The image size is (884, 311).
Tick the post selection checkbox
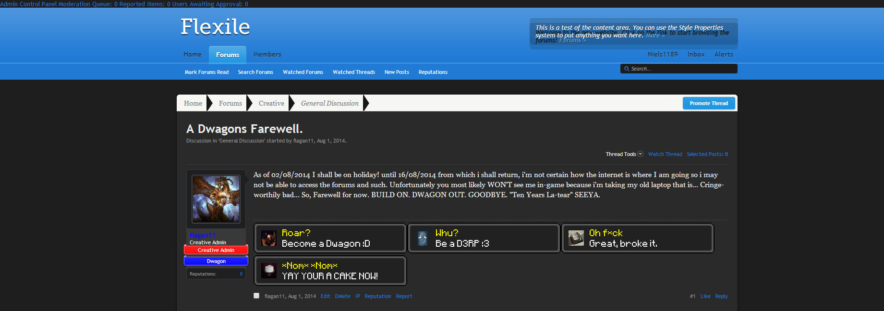click(x=256, y=296)
